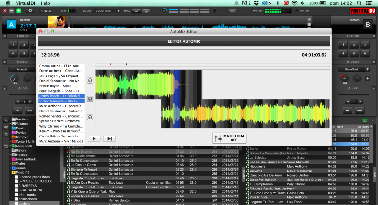Click the green plus button in the top bar
The image size is (378, 205).
[18, 11]
